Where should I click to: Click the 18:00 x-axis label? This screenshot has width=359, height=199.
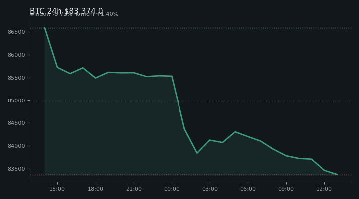click(95, 189)
